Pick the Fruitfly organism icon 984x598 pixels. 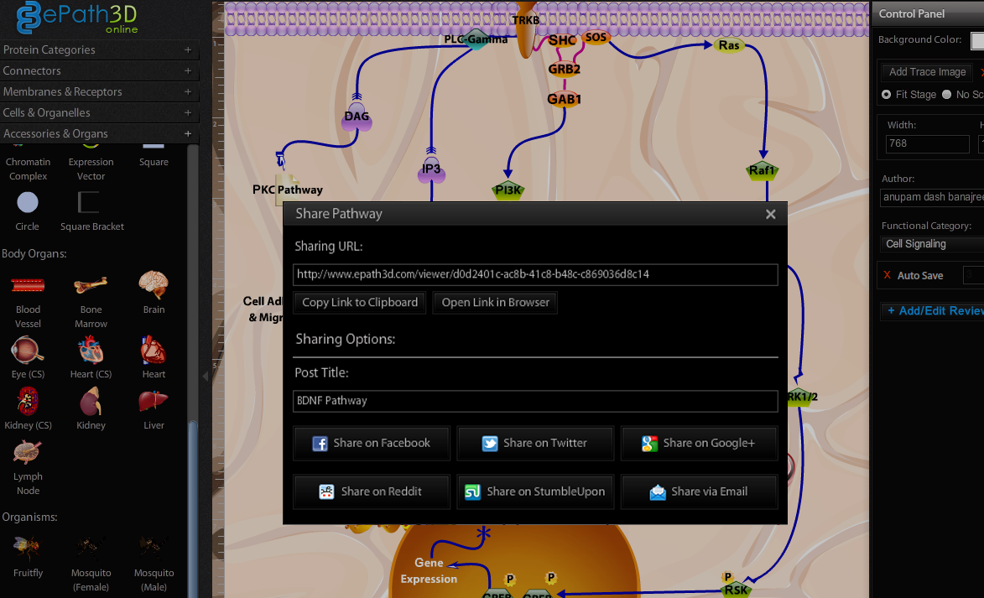tap(28, 549)
